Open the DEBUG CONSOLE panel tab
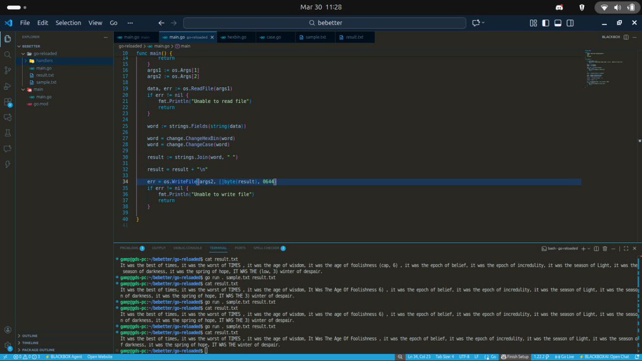 point(187,248)
